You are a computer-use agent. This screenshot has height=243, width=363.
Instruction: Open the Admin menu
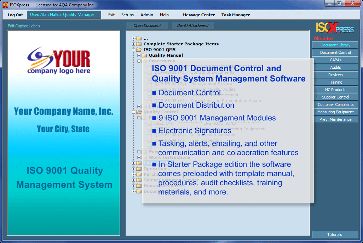click(147, 15)
